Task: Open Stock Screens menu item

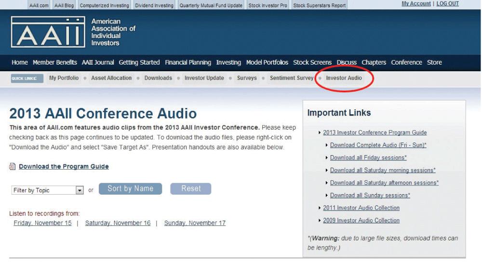Action: [x=312, y=63]
